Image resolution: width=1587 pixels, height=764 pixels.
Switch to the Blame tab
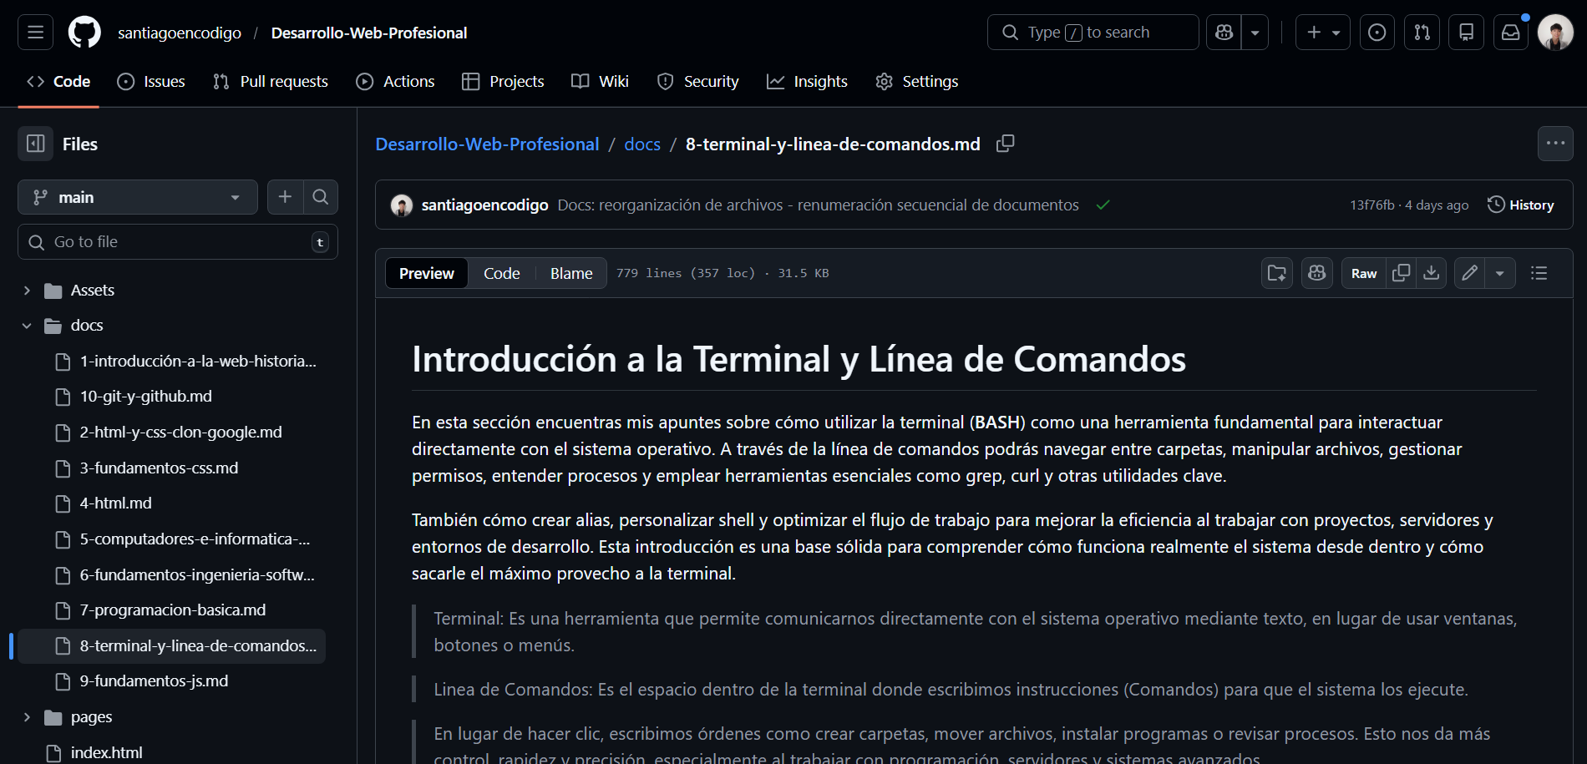pyautogui.click(x=570, y=273)
